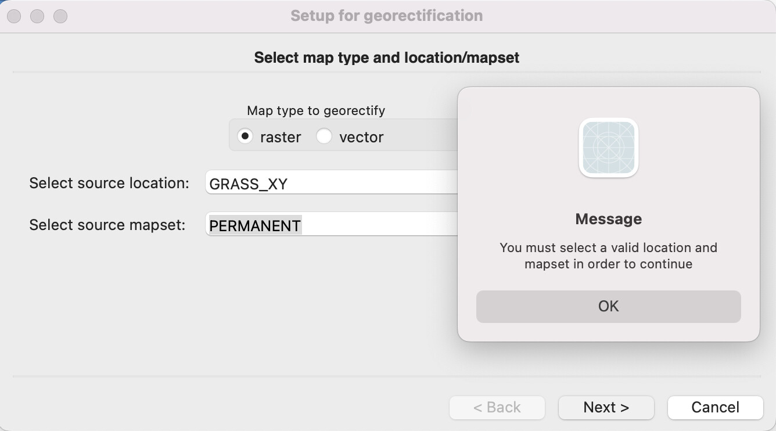Click the application icon in Message dialog

pos(609,148)
